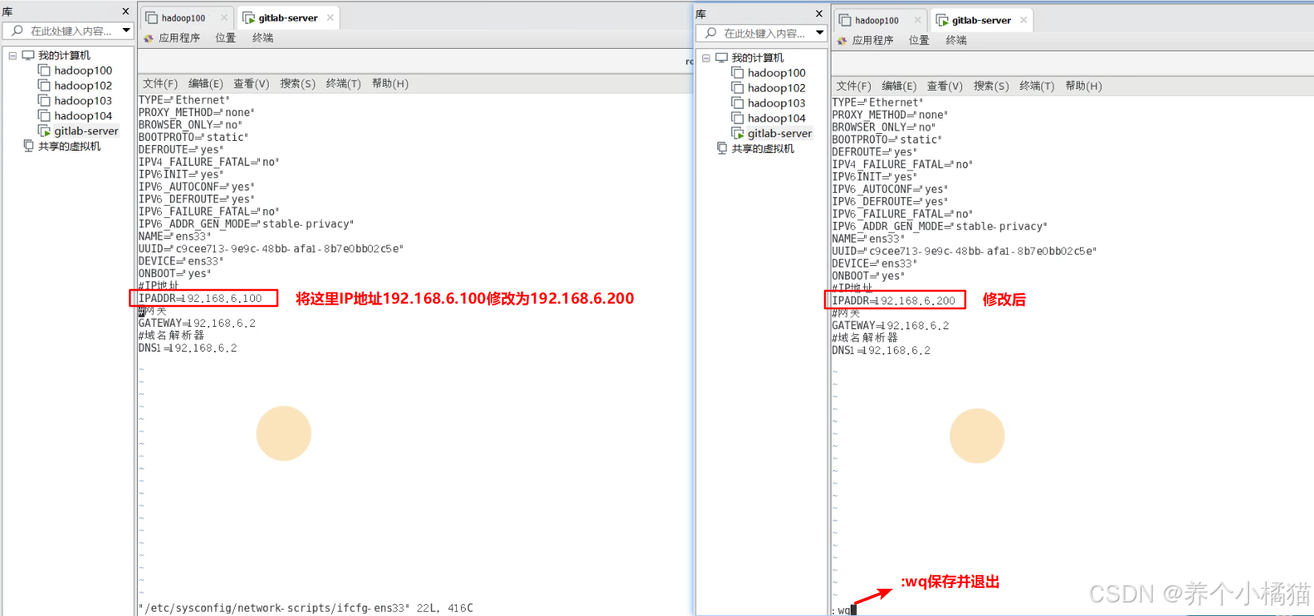Open 帮助(H) menu in left terminal

click(x=390, y=83)
